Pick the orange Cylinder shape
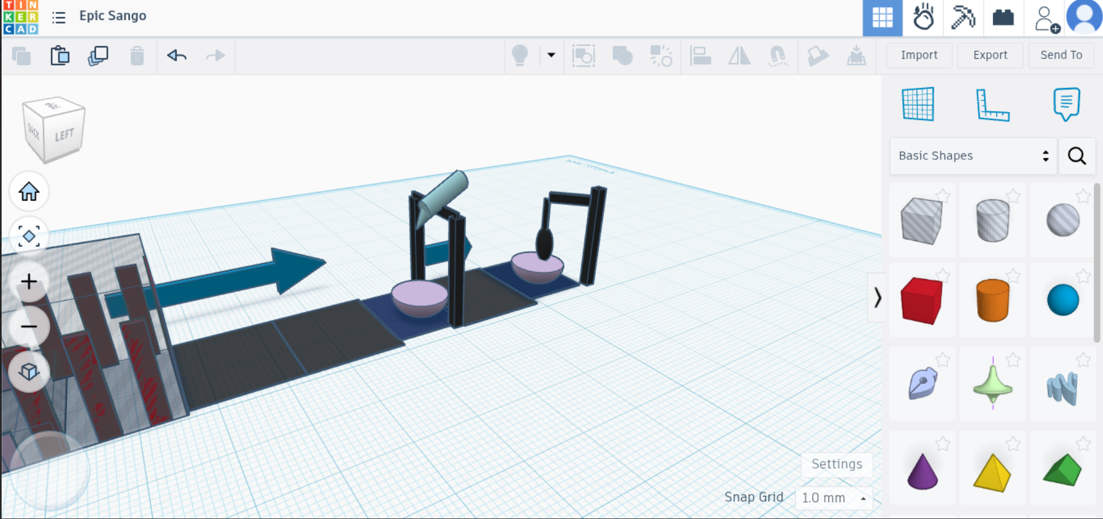This screenshot has width=1103, height=519. click(x=993, y=301)
